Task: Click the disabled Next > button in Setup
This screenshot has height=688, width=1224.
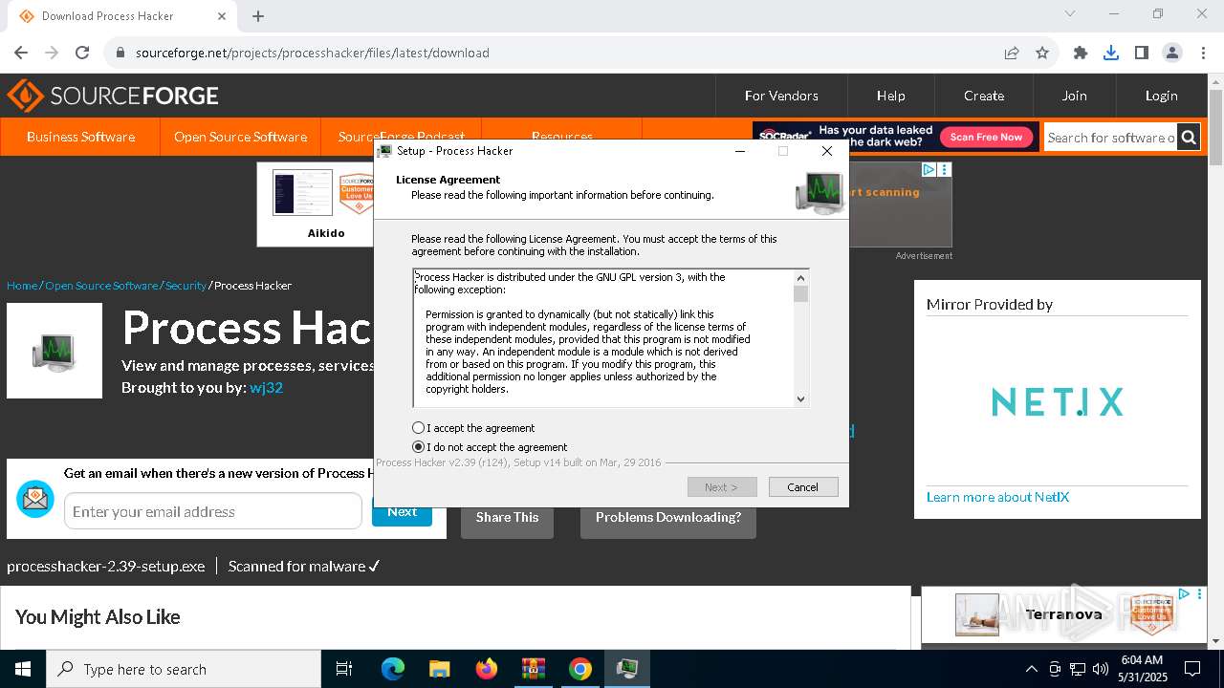Action: [722, 487]
